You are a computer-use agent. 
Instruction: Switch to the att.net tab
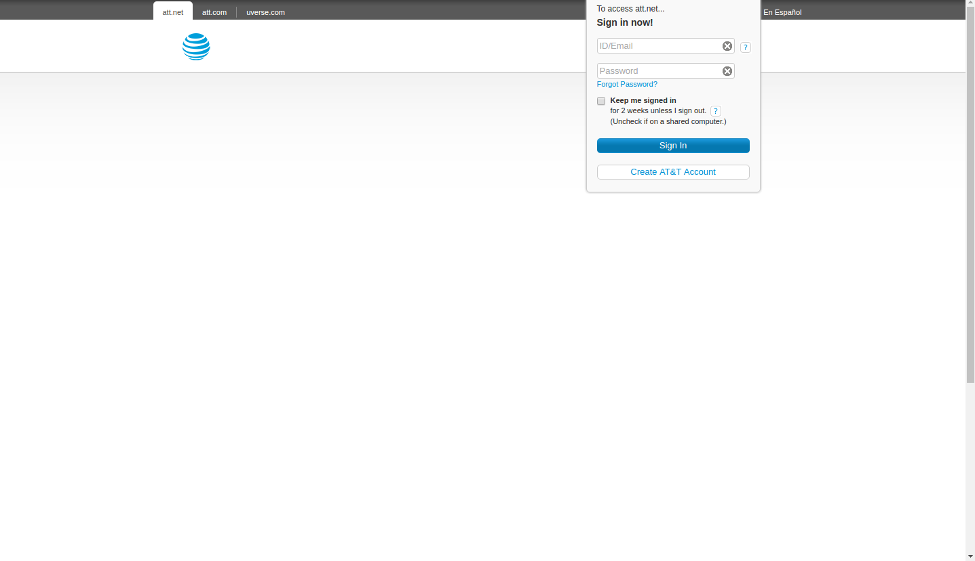(x=173, y=12)
